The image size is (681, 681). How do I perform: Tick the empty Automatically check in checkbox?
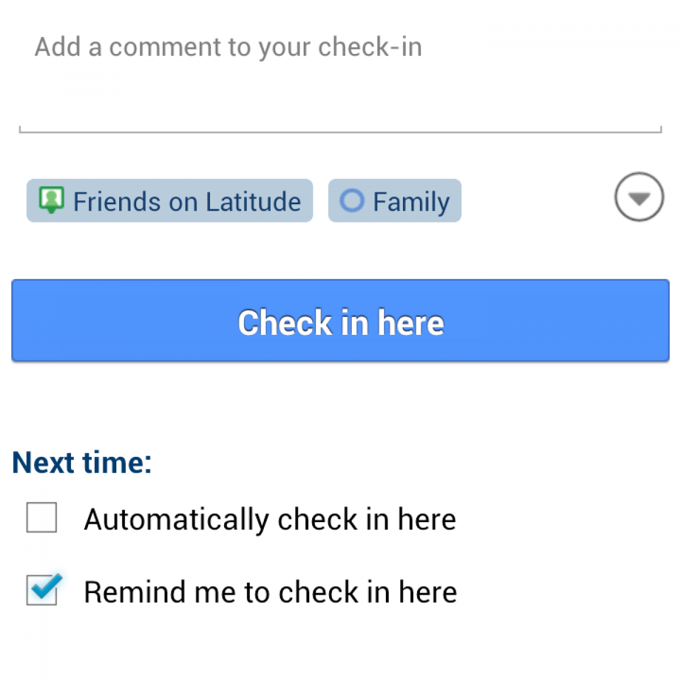pyautogui.click(x=41, y=518)
